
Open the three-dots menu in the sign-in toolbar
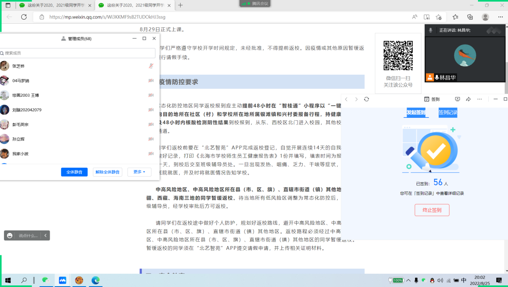480,99
